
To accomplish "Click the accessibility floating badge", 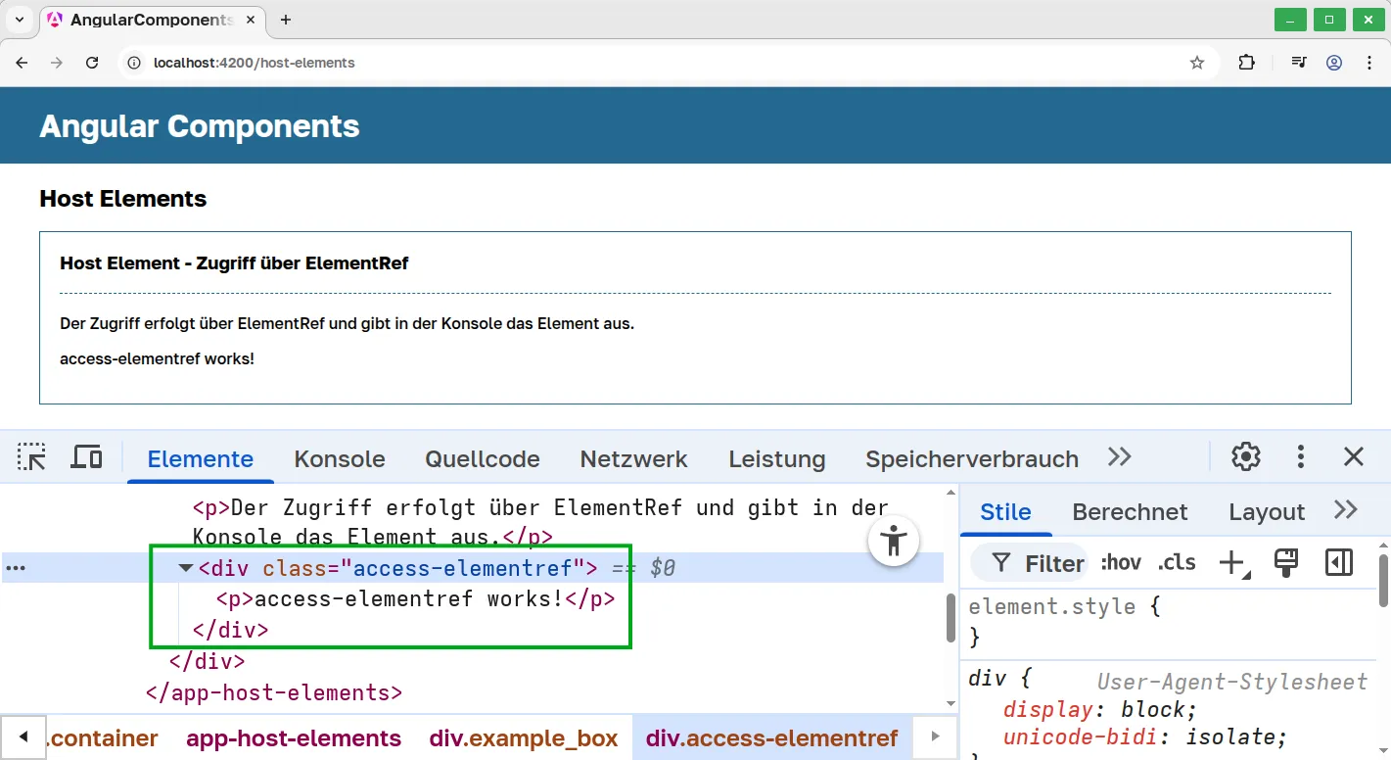I will [x=894, y=541].
